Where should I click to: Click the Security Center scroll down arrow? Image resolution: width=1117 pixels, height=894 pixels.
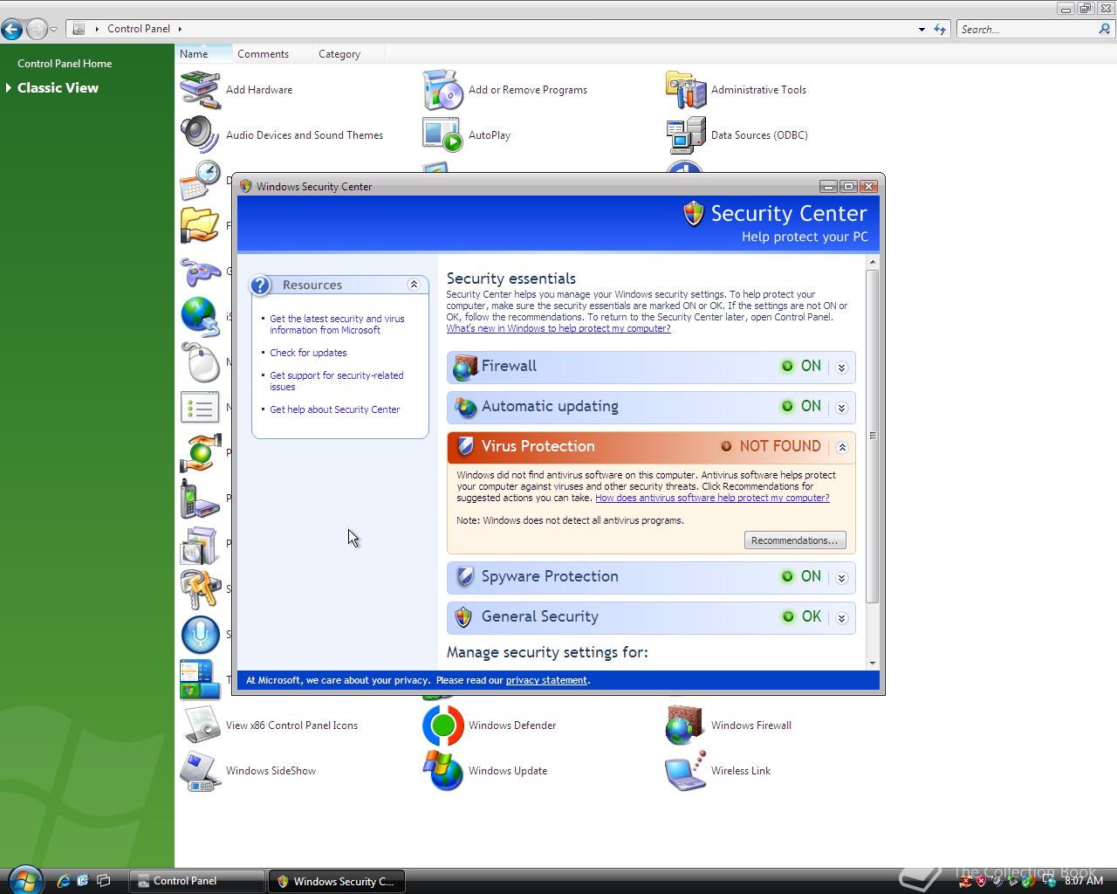(x=873, y=664)
